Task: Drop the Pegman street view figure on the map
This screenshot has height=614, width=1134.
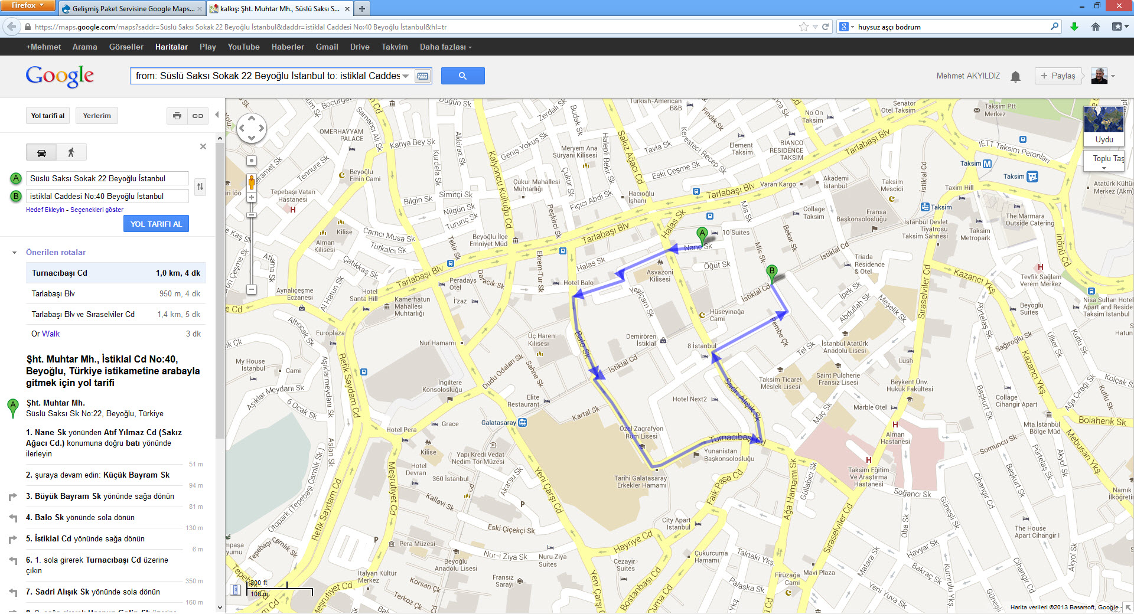Action: point(252,183)
